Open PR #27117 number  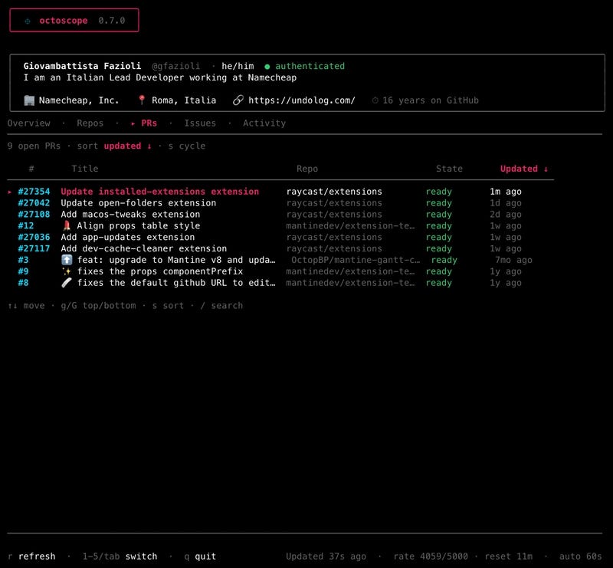(34, 248)
